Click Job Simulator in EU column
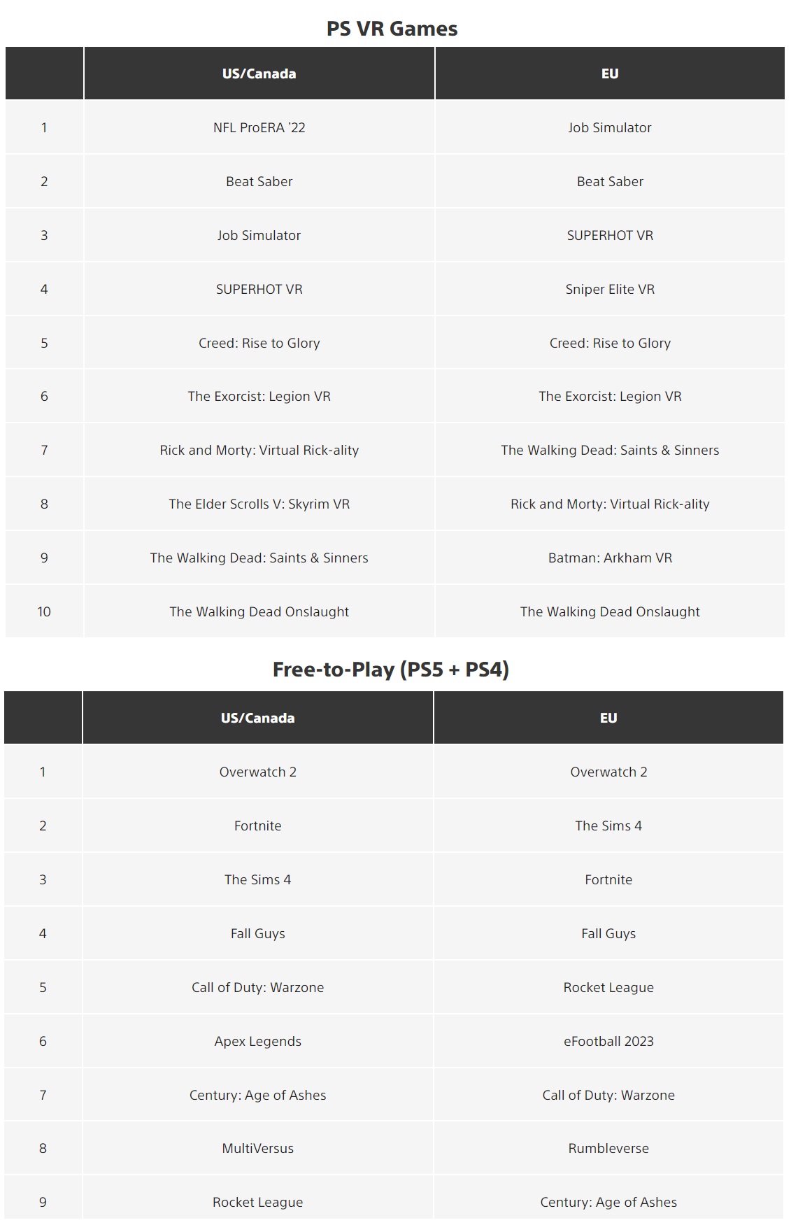Image resolution: width=791 pixels, height=1232 pixels. point(610,127)
